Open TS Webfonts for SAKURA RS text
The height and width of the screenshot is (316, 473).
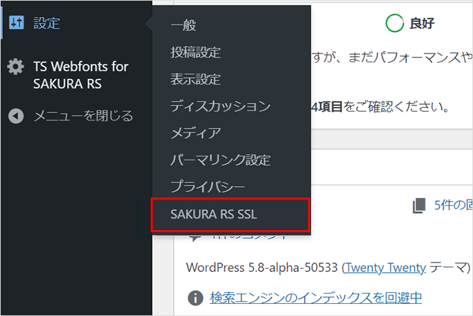[80, 76]
